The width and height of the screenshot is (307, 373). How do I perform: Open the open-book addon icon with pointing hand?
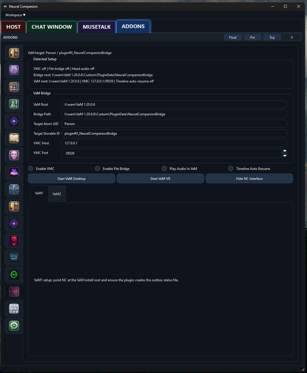(14, 138)
